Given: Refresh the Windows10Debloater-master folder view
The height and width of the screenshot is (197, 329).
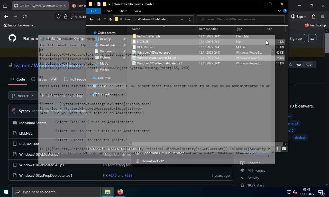Looking at the screenshot, I should pyautogui.click(x=190, y=19).
